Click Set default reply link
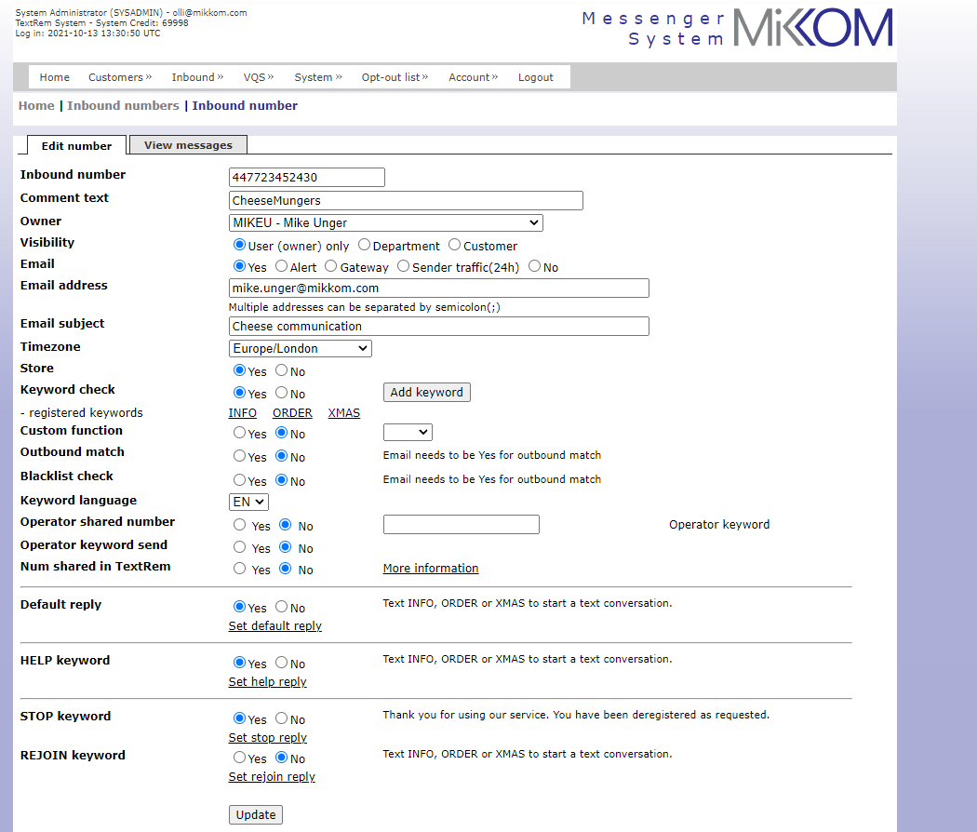 (x=274, y=626)
